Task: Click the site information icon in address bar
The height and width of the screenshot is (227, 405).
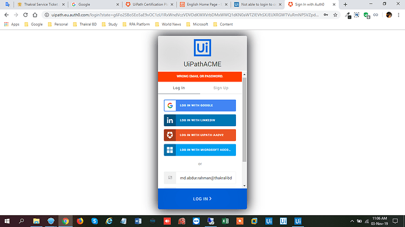Action: [x=47, y=15]
